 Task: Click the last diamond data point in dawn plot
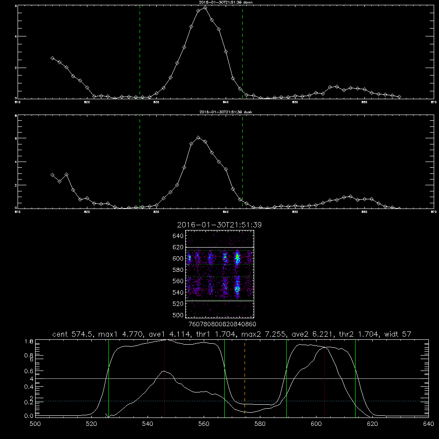(x=399, y=97)
